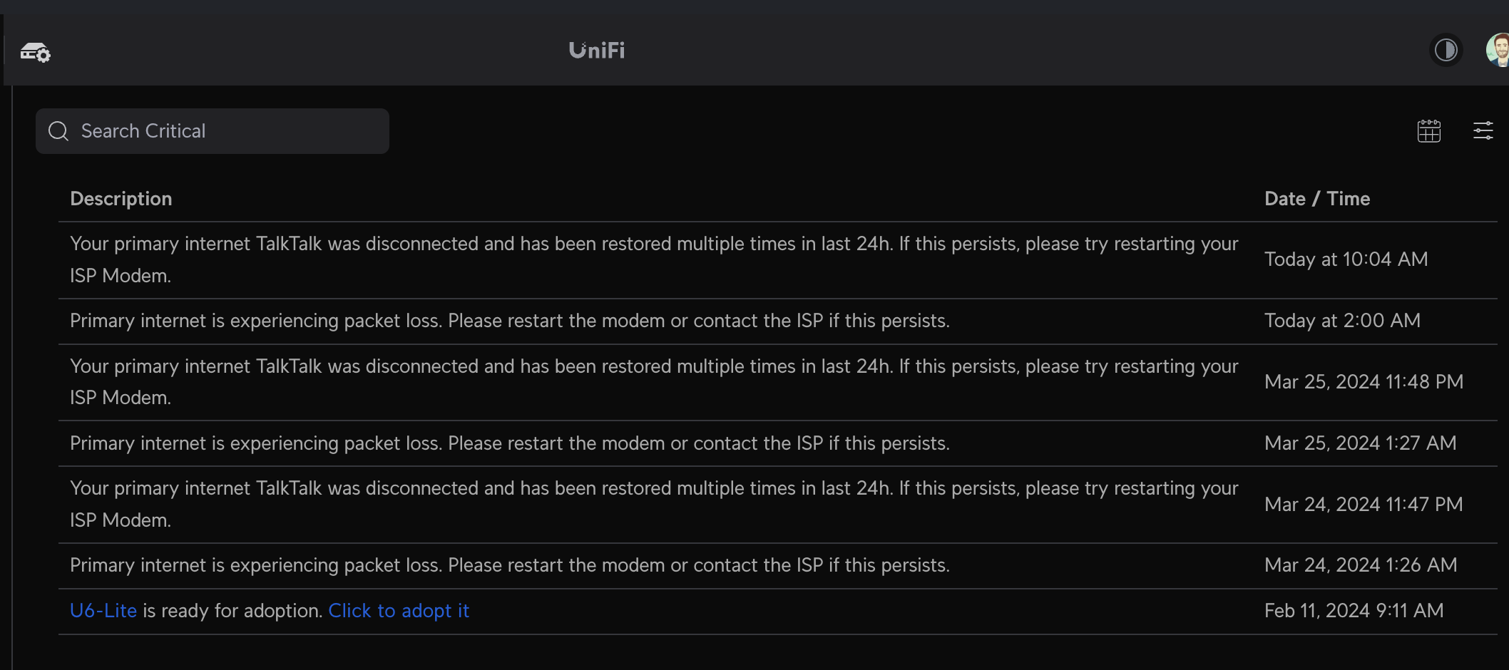Focus the Search Critical input field

pos(228,131)
